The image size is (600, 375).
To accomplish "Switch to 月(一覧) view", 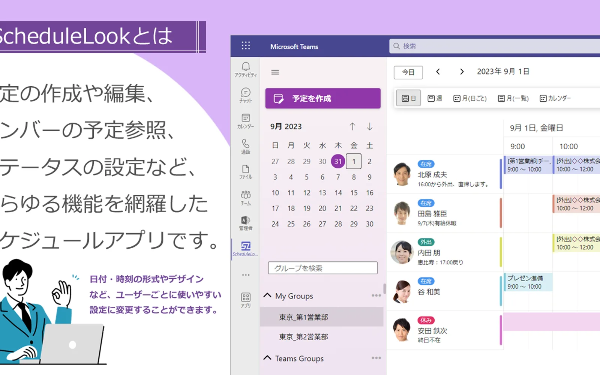I will click(513, 98).
